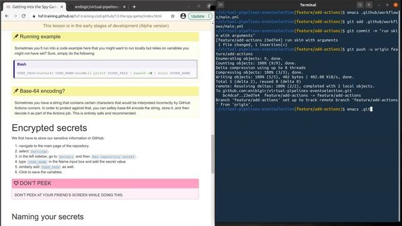Maximize the browser window

(x=199, y=6)
